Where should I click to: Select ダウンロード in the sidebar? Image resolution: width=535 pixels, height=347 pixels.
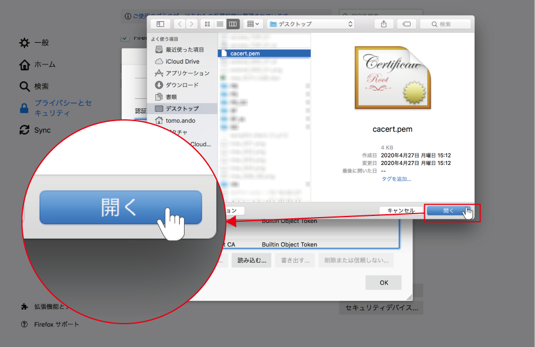pyautogui.click(x=182, y=85)
